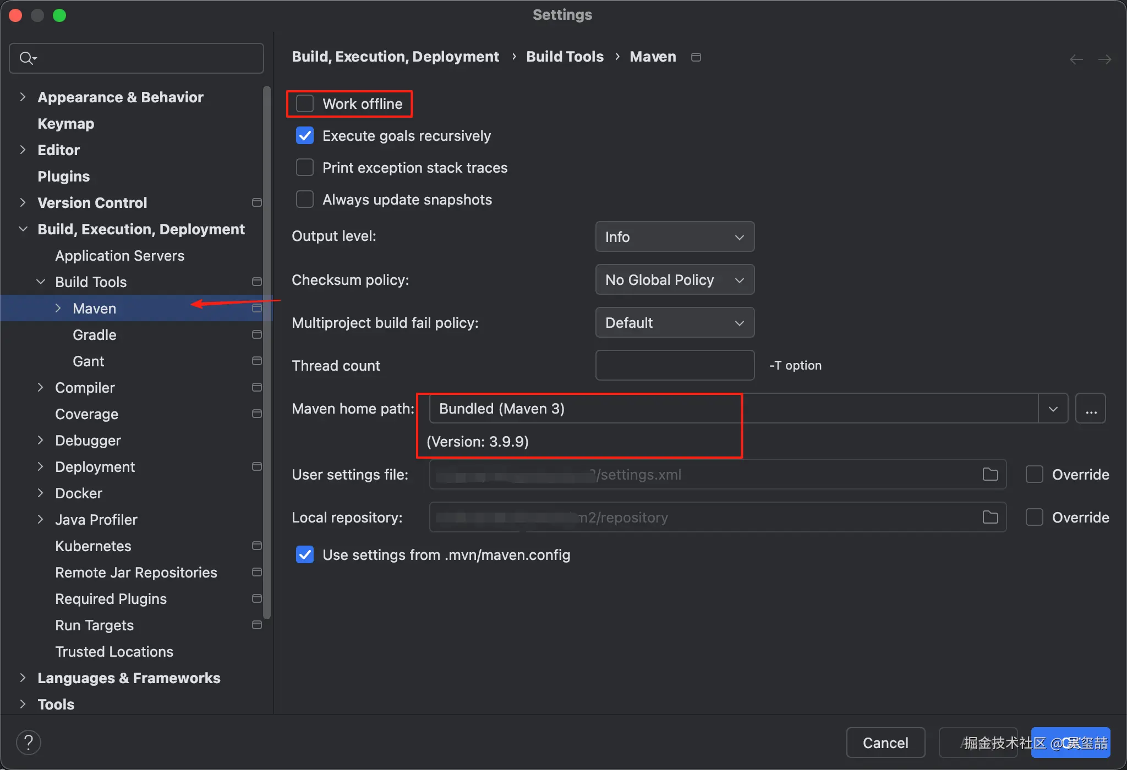
Task: Select Gradle in the settings tree
Action: (95, 334)
